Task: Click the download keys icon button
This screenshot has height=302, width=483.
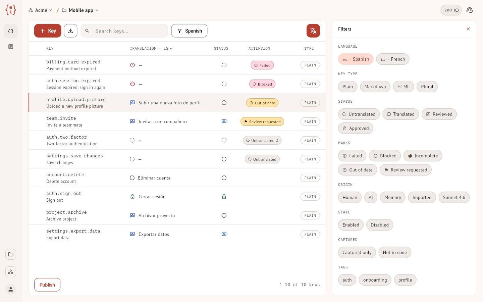Action: click(x=71, y=31)
